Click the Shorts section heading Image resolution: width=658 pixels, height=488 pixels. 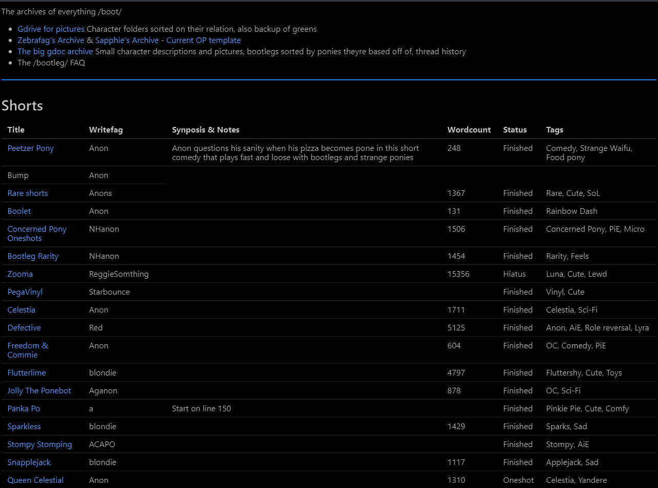pyautogui.click(x=22, y=106)
